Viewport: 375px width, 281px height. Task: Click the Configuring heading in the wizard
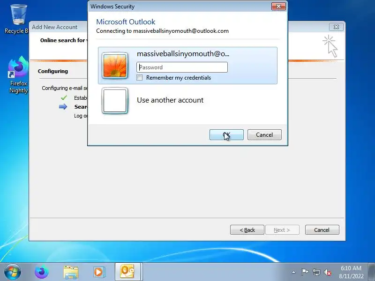pyautogui.click(x=53, y=71)
